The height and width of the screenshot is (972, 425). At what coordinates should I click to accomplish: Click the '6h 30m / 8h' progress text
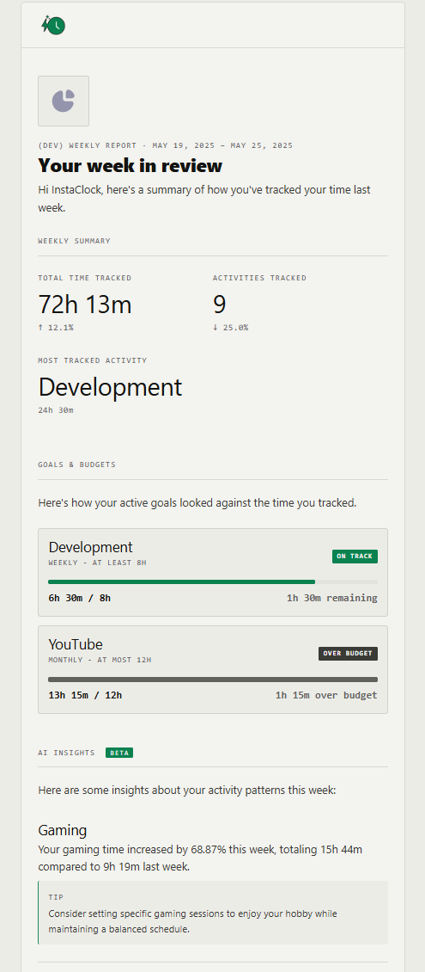point(79,598)
